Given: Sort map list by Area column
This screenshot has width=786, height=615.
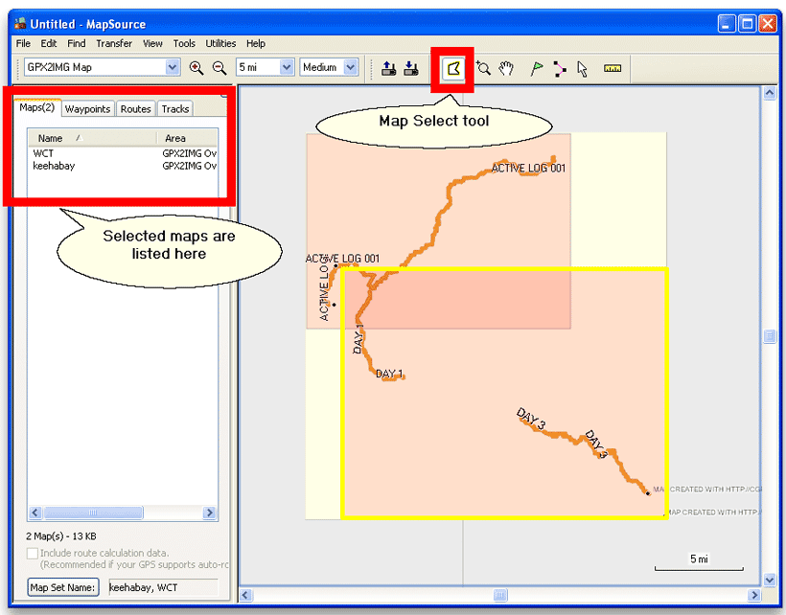Looking at the screenshot, I should coord(188,138).
